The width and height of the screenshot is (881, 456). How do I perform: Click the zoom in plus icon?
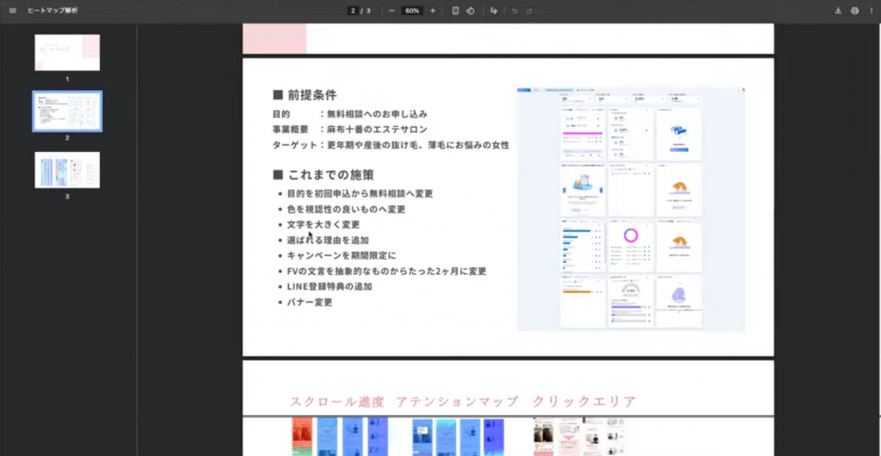433,10
